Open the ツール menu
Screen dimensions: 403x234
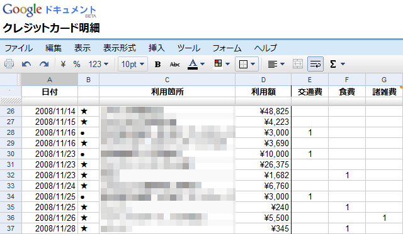point(189,48)
